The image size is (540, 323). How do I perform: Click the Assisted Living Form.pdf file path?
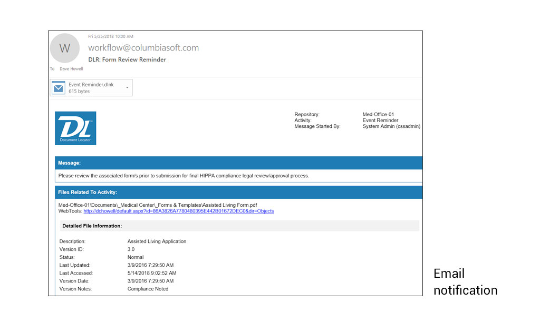click(x=158, y=205)
